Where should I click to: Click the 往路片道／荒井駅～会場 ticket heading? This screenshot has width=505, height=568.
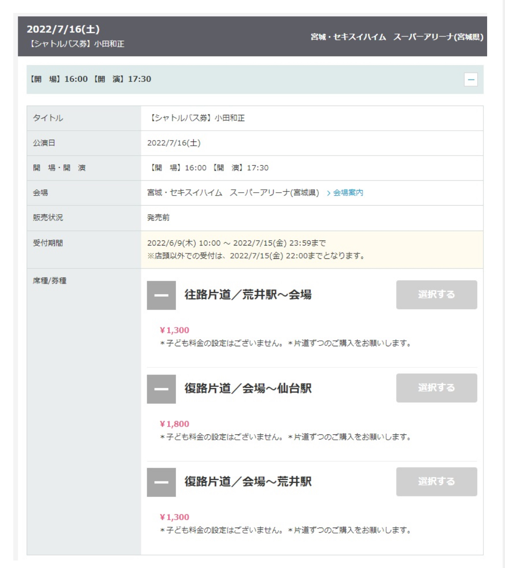coord(248,295)
